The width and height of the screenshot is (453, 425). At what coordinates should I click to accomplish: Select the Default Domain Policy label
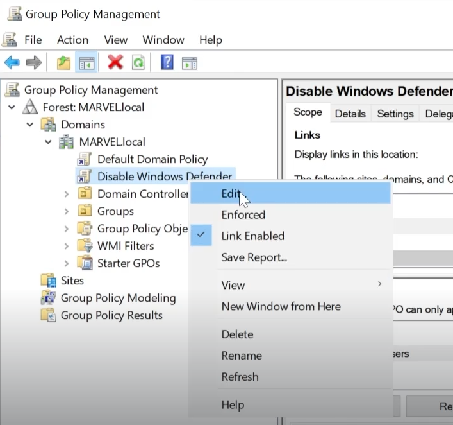tap(152, 159)
